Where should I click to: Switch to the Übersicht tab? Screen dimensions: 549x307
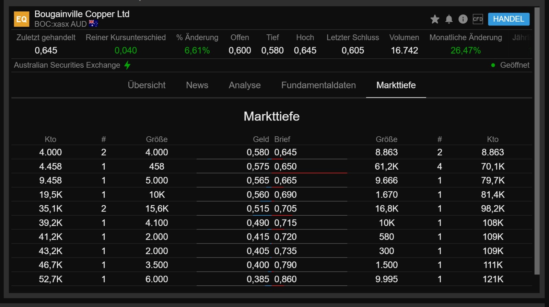(147, 85)
